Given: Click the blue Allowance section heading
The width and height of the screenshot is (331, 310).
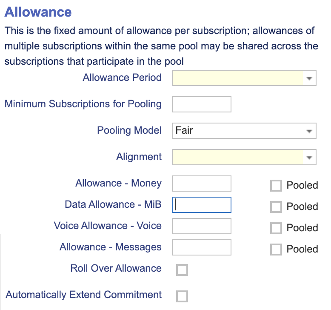Looking at the screenshot, I should (x=38, y=12).
